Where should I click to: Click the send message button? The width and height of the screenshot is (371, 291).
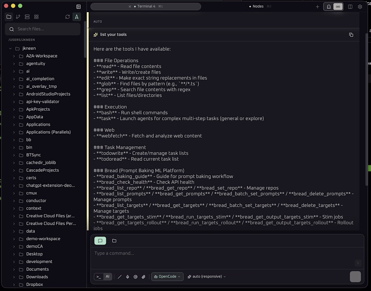[x=355, y=277]
